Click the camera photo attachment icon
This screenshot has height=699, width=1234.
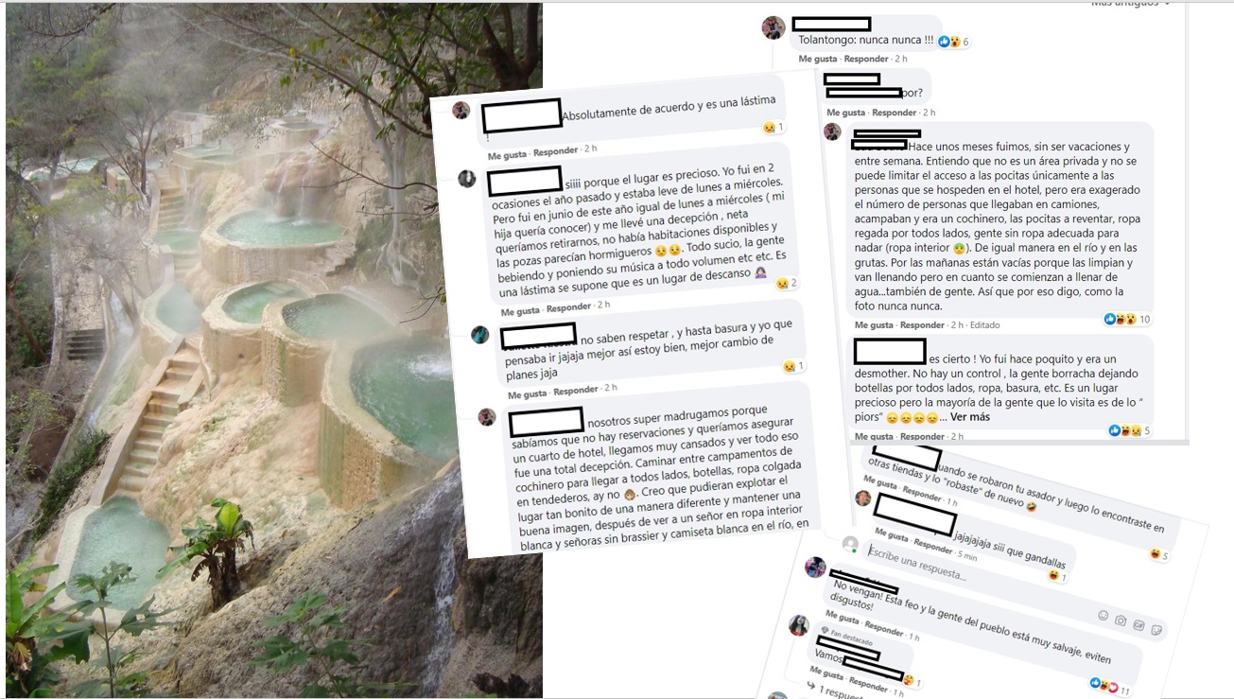pos(1121,620)
